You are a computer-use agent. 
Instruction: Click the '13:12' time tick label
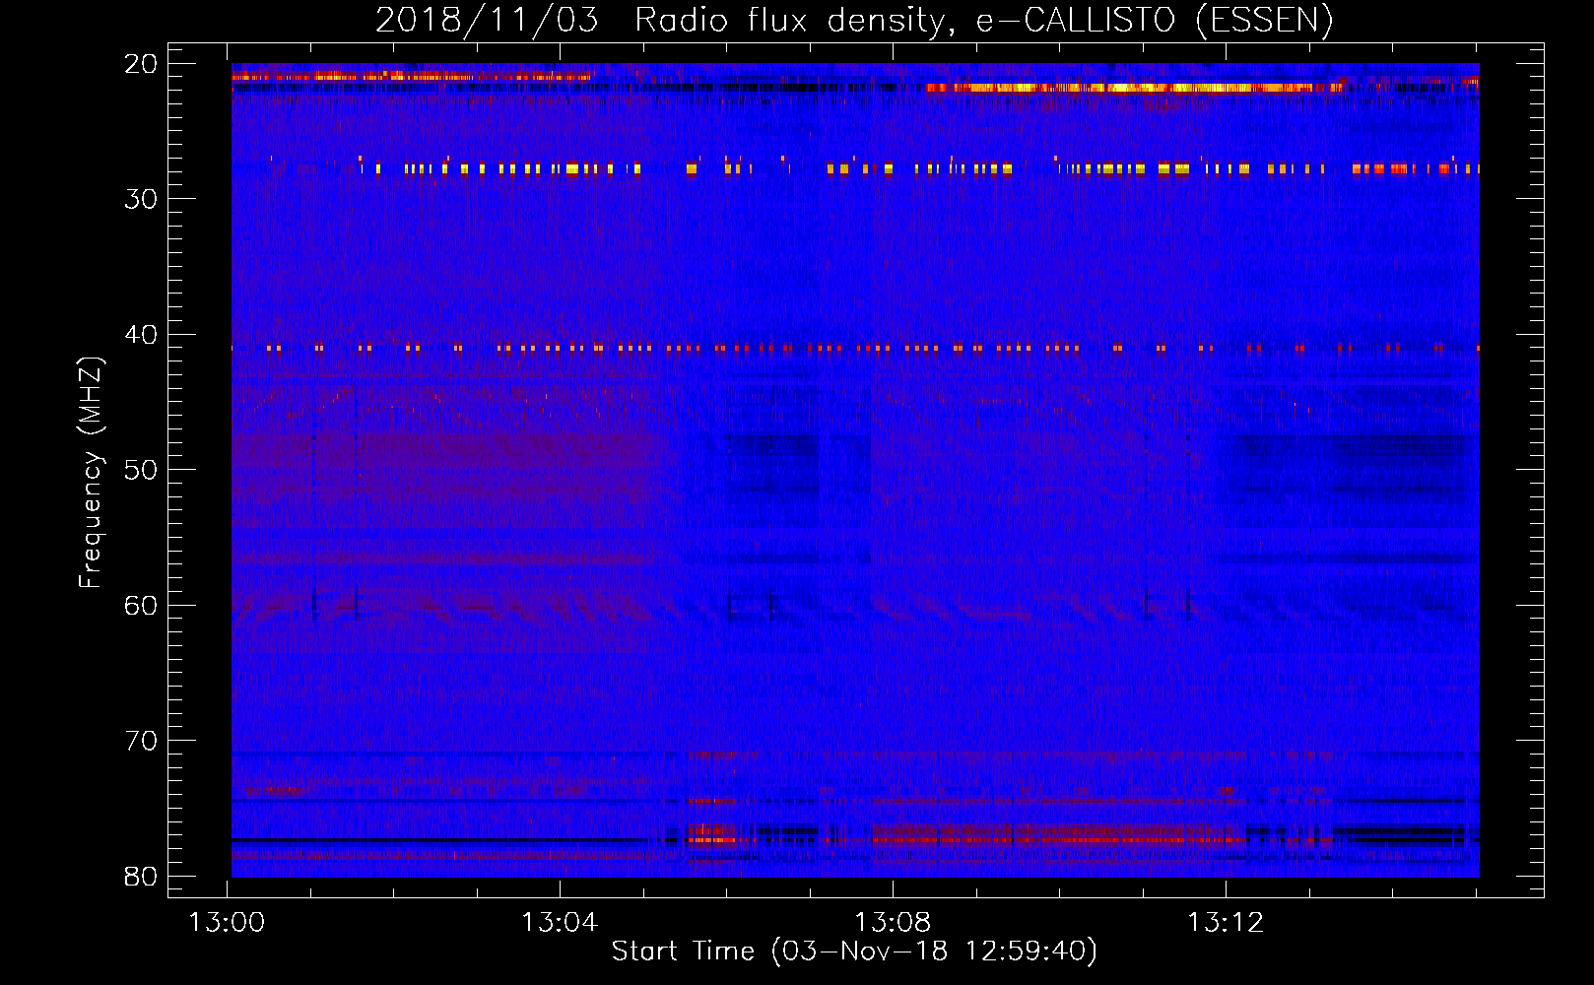(1226, 923)
